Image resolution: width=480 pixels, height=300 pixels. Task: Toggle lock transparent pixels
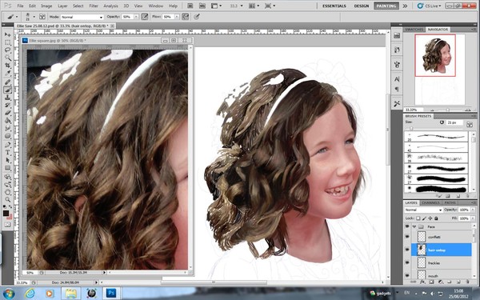(x=418, y=218)
